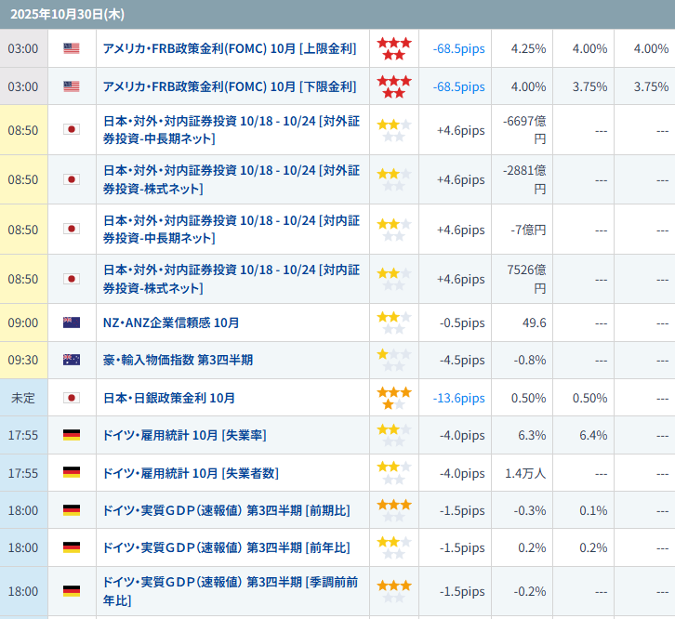This screenshot has width=675, height=619.
Task: Open the 豪・輸入物価指数 第3四半期 link
Action: [x=178, y=360]
